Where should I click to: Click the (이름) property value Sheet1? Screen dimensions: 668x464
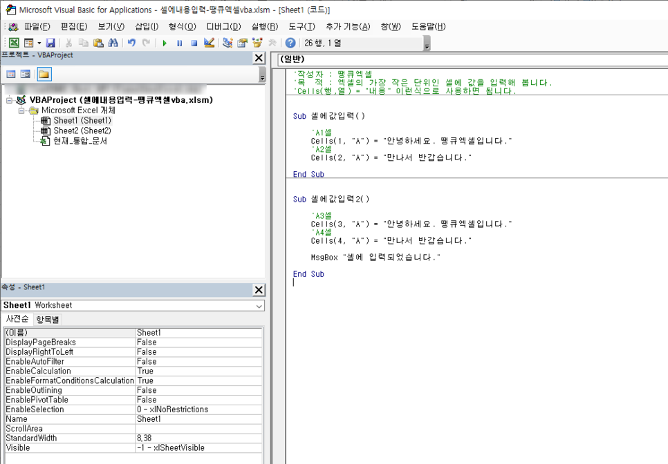click(x=198, y=333)
